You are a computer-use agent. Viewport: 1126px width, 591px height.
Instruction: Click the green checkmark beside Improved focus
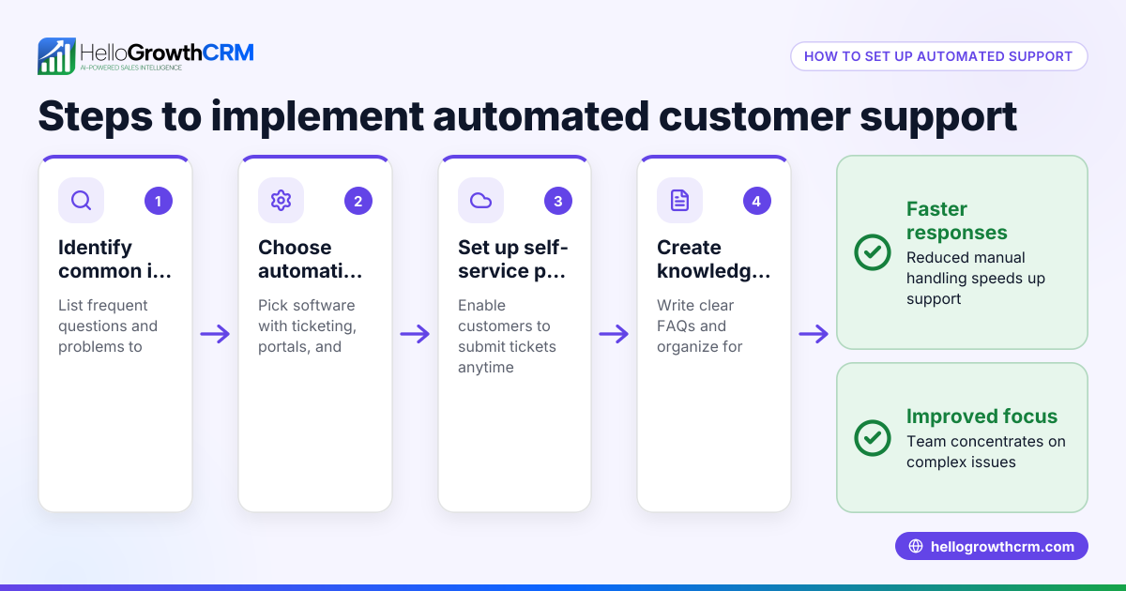[873, 437]
